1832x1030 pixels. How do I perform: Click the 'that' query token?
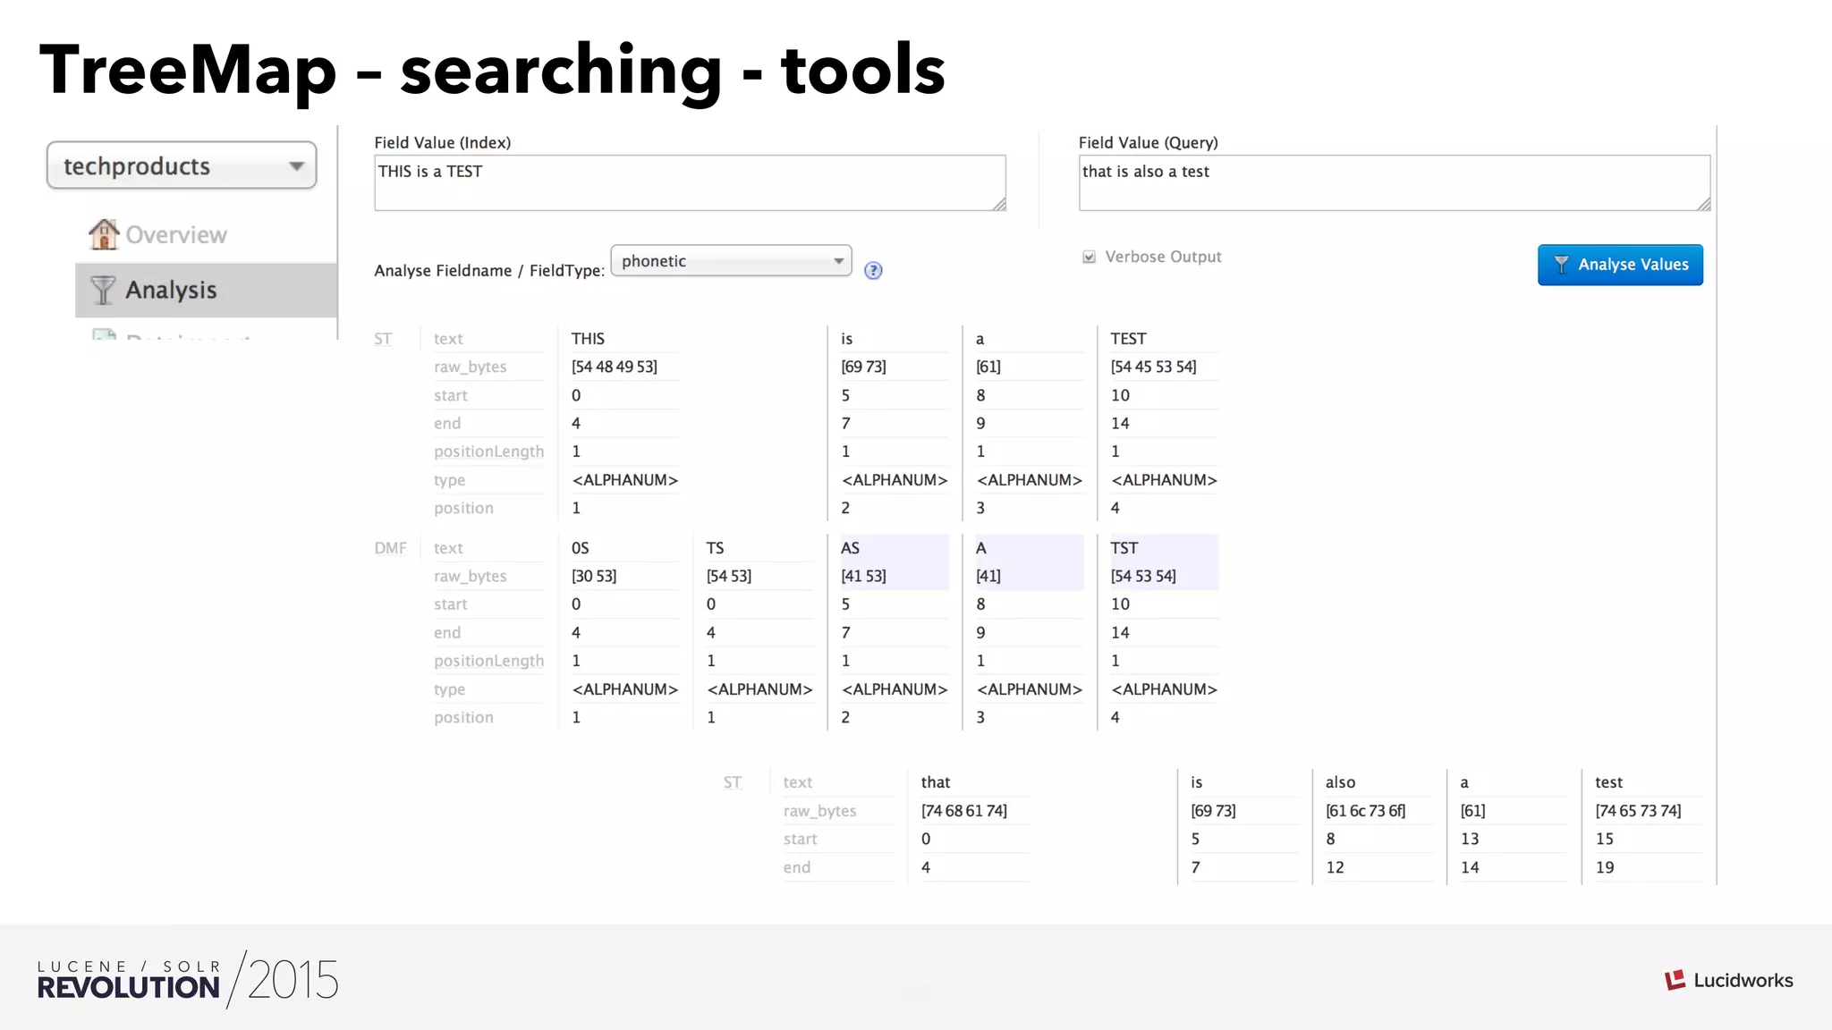click(x=936, y=782)
